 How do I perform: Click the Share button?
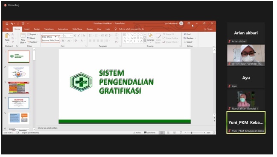pyautogui.click(x=208, y=29)
